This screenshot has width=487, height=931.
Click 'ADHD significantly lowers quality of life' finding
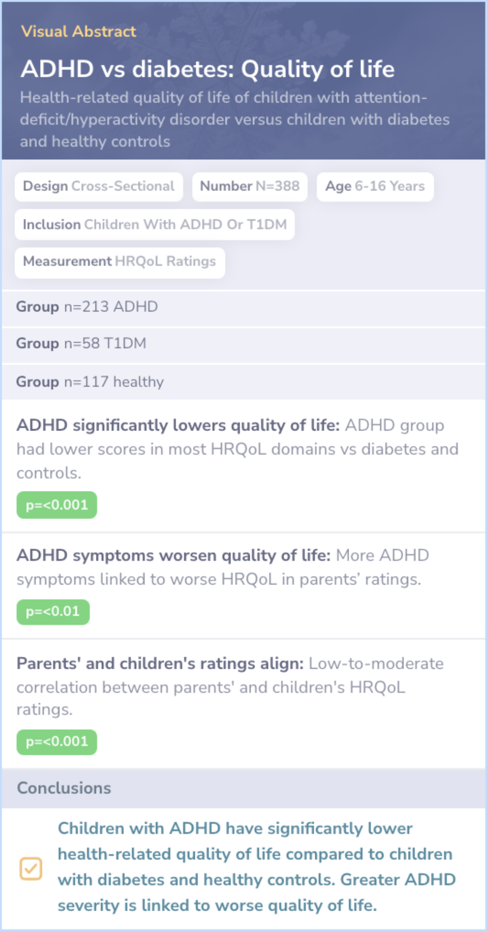tap(237, 449)
